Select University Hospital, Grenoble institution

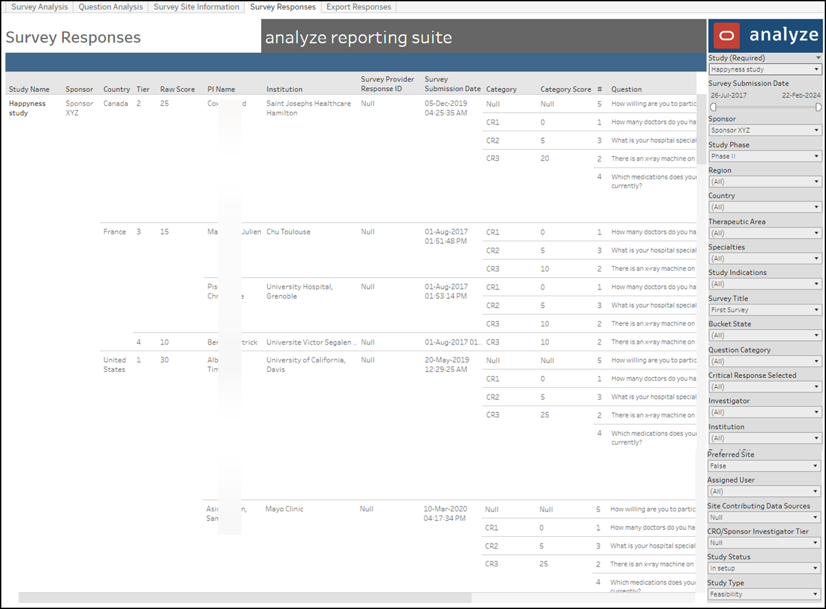(300, 291)
